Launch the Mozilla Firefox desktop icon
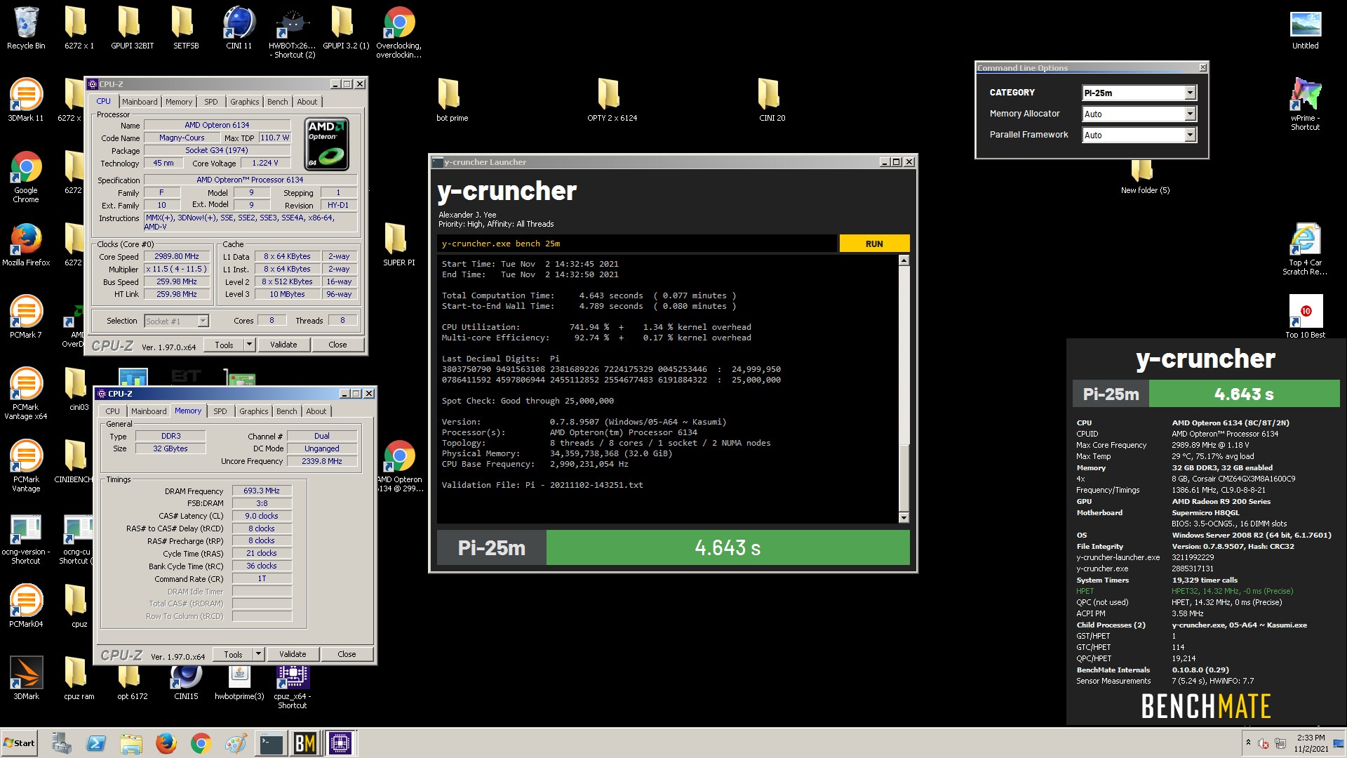The width and height of the screenshot is (1347, 758). (26, 245)
